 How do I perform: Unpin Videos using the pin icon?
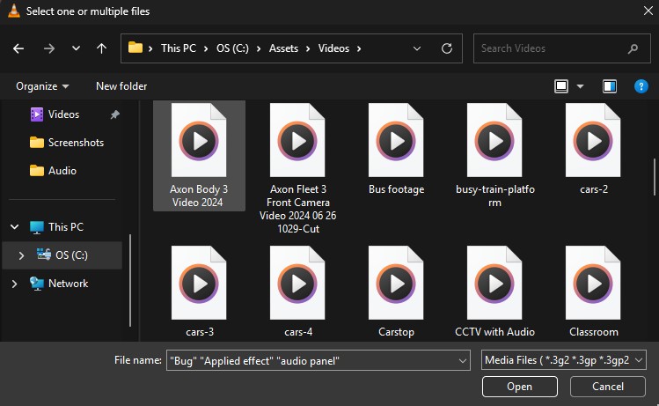(x=114, y=114)
